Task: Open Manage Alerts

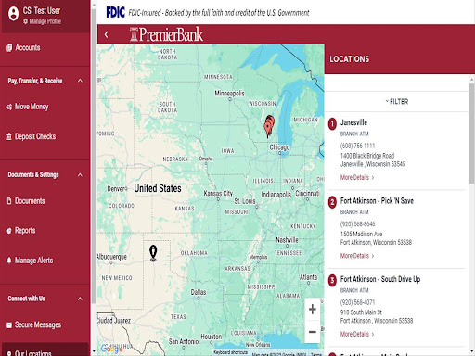Action: point(30,261)
